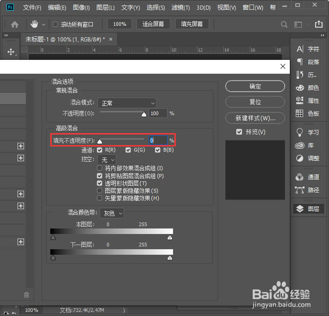Enable 将内部效果混合成组(I) checkbox
The image size is (329, 316).
100,168
